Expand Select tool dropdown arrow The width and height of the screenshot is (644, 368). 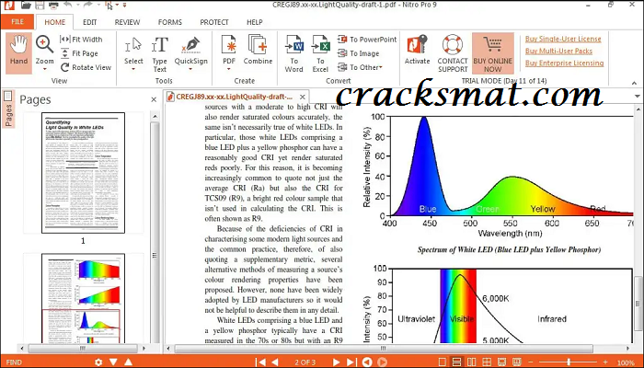pyautogui.click(x=133, y=69)
